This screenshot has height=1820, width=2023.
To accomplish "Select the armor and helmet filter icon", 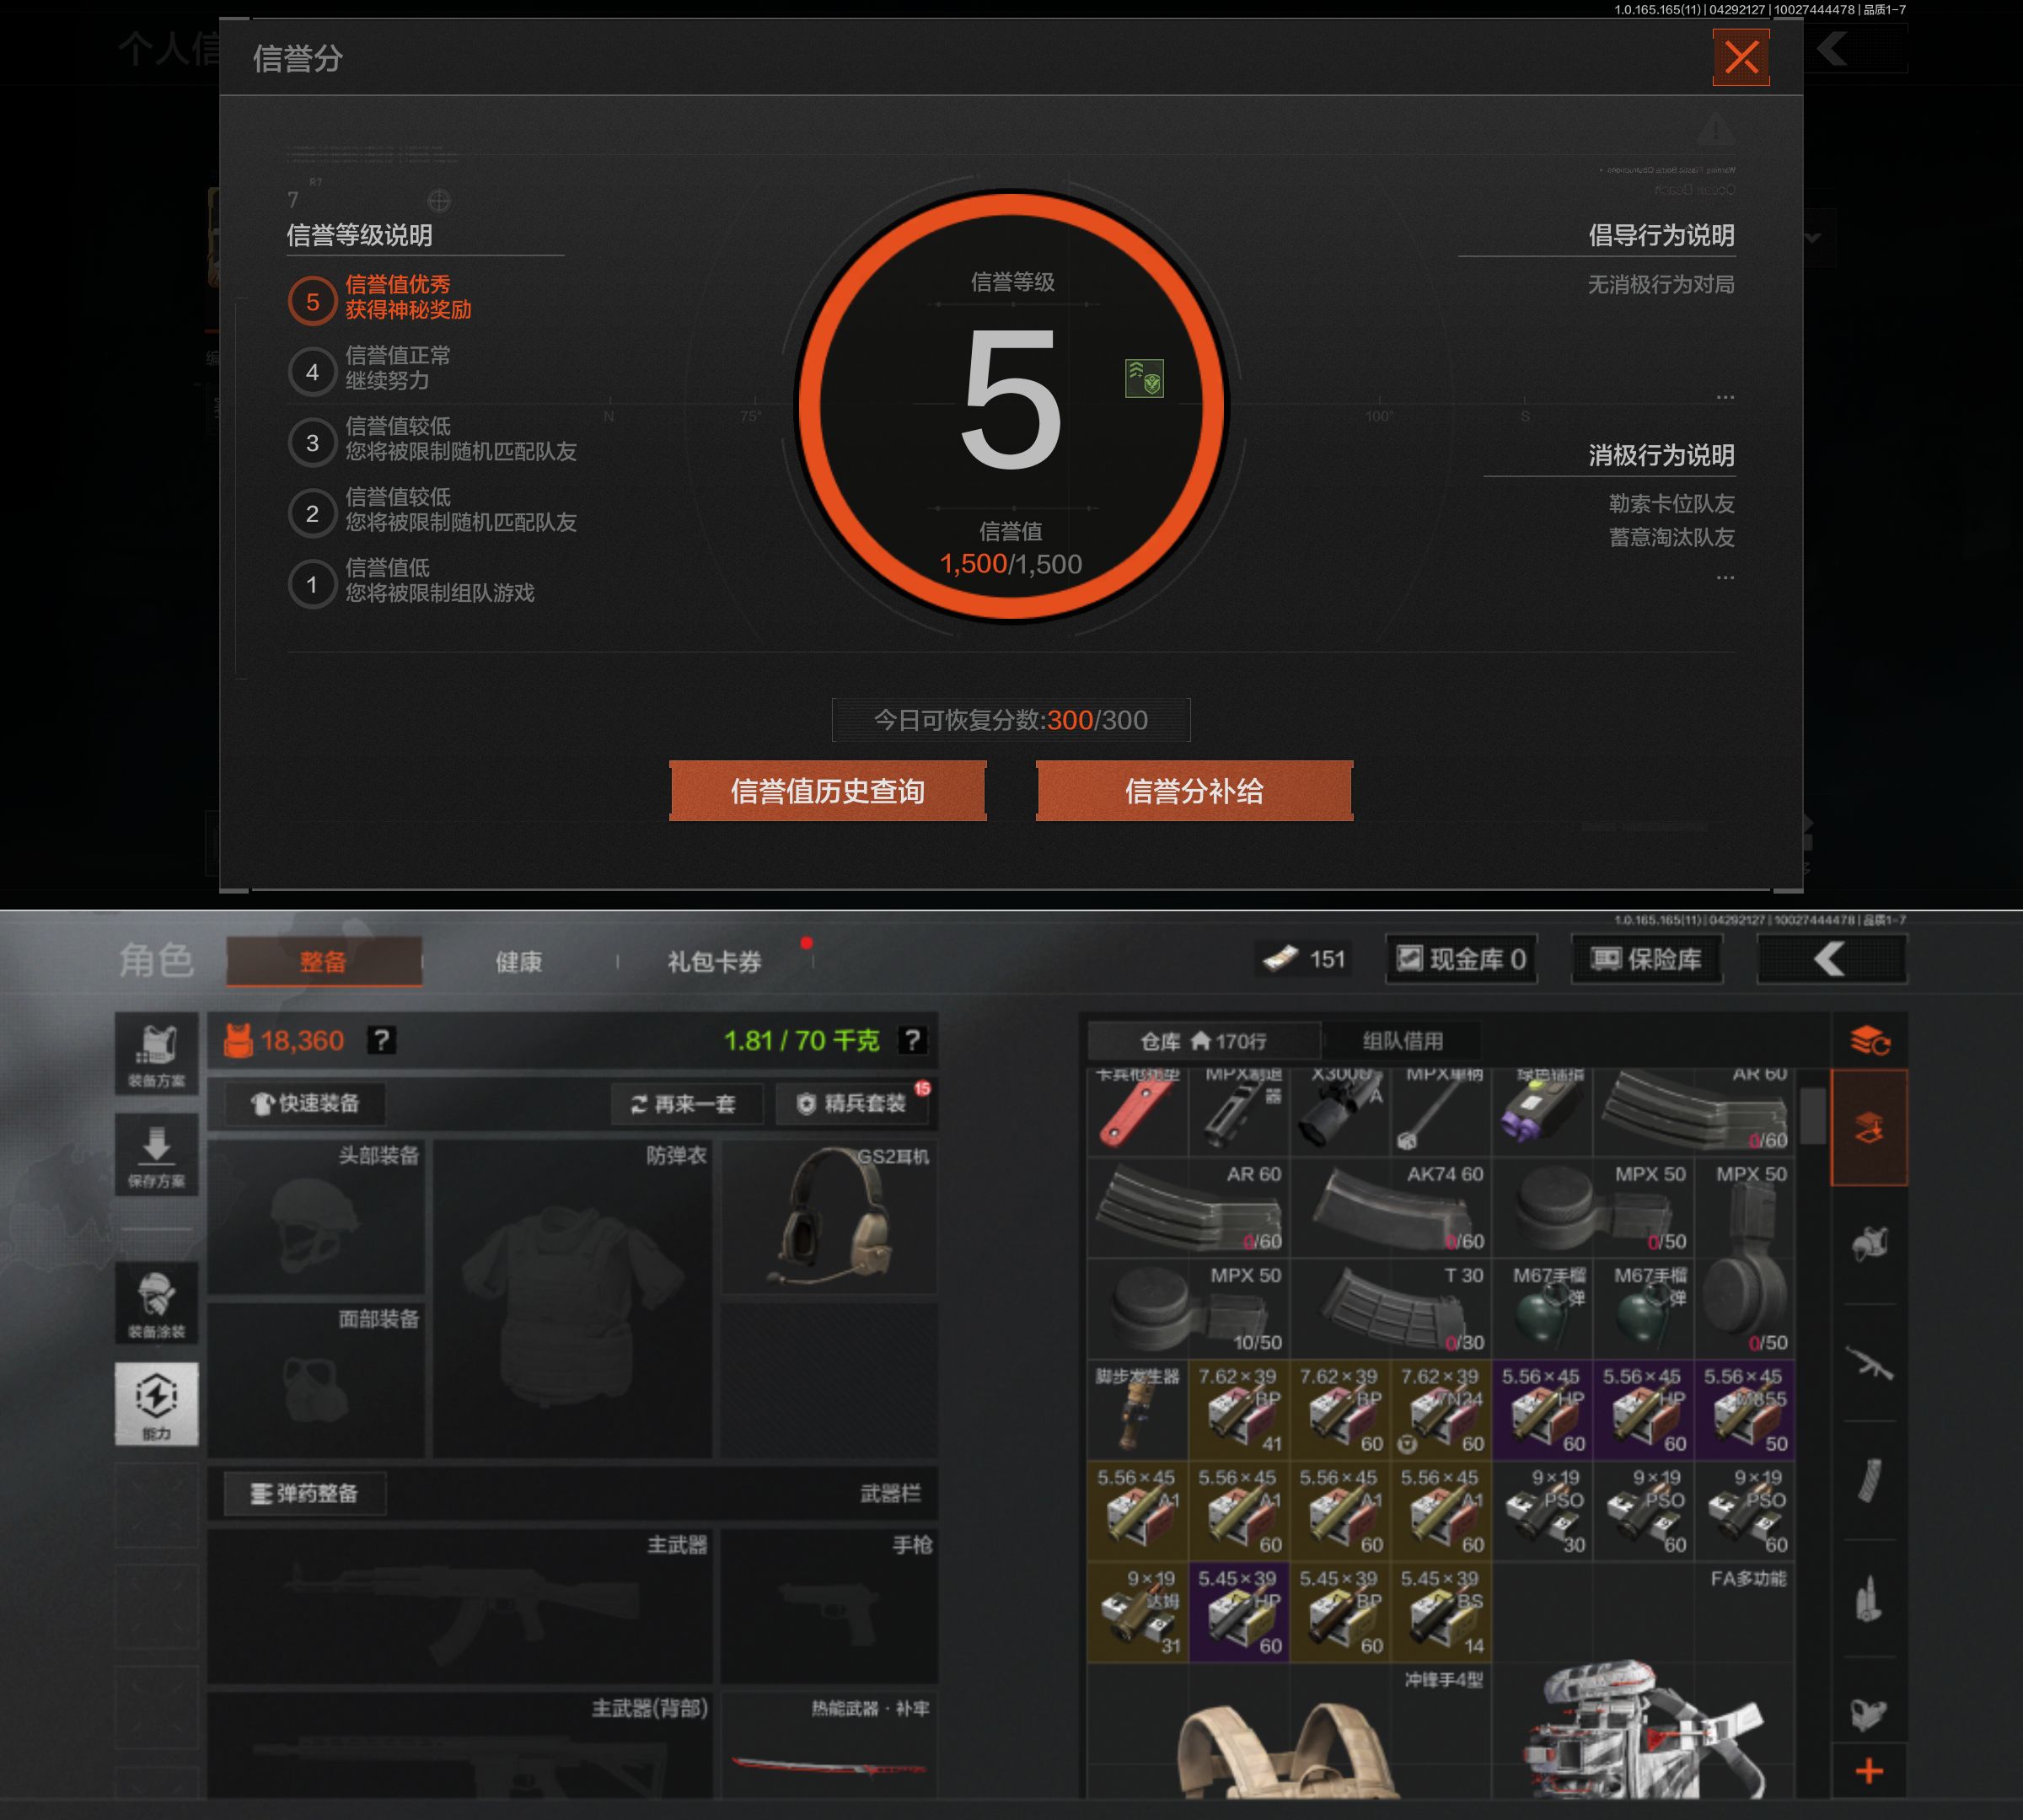I will (1869, 1244).
